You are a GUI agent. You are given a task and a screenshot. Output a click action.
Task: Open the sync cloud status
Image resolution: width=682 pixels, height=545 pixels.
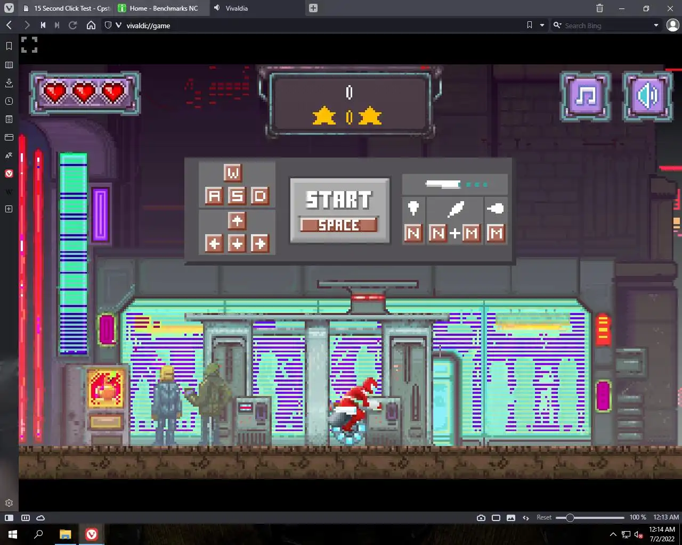[x=40, y=517]
